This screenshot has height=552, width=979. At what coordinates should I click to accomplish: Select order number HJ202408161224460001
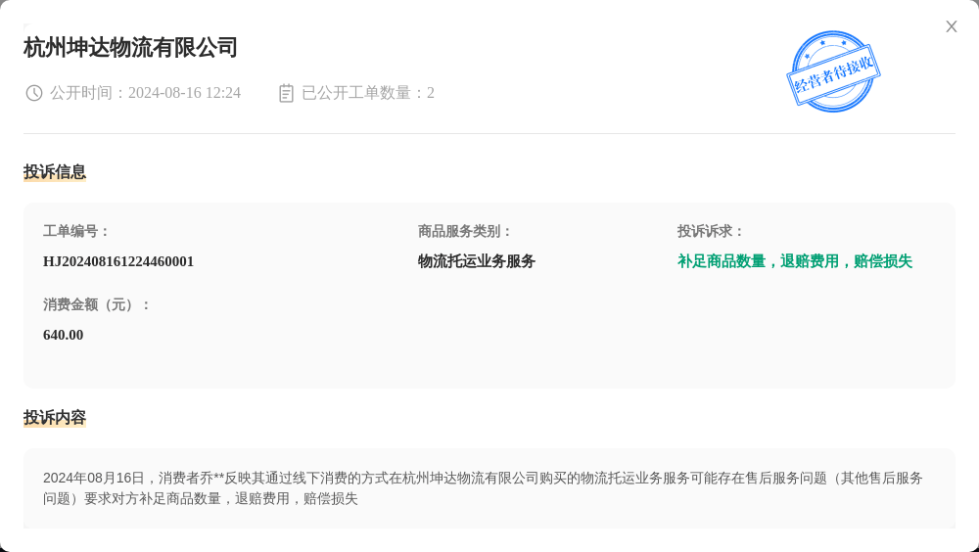click(118, 261)
